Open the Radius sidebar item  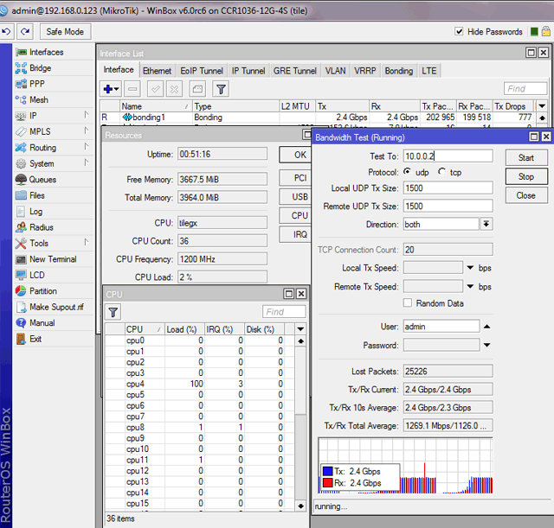click(41, 227)
